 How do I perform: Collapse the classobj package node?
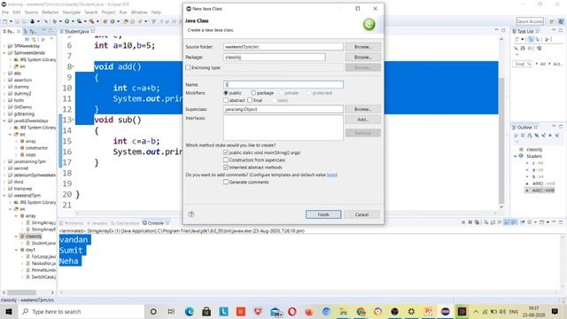(16, 237)
